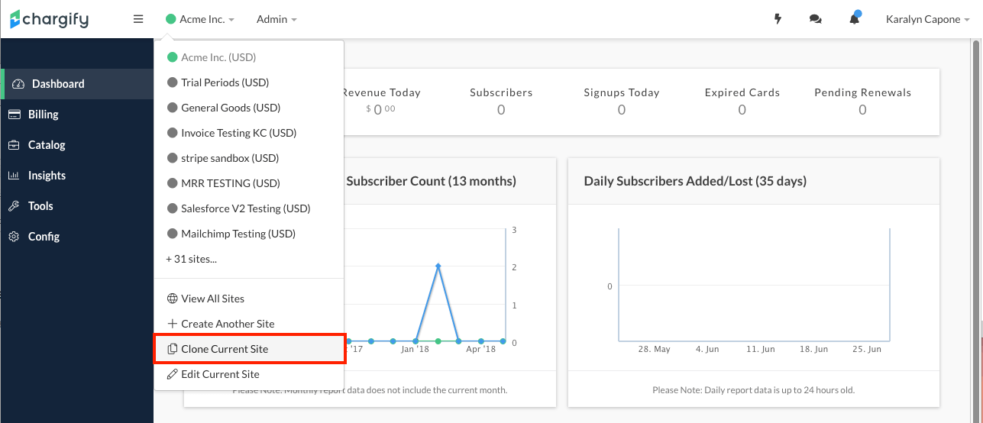
Task: Open the Admin dropdown menu
Action: 276,19
